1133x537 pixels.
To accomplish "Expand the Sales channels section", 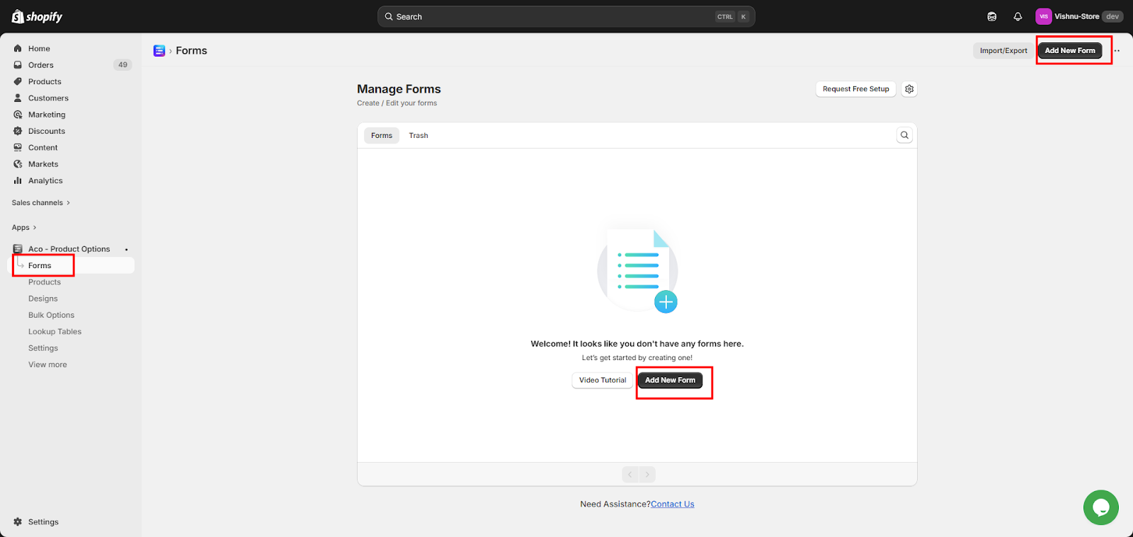I will tap(40, 203).
